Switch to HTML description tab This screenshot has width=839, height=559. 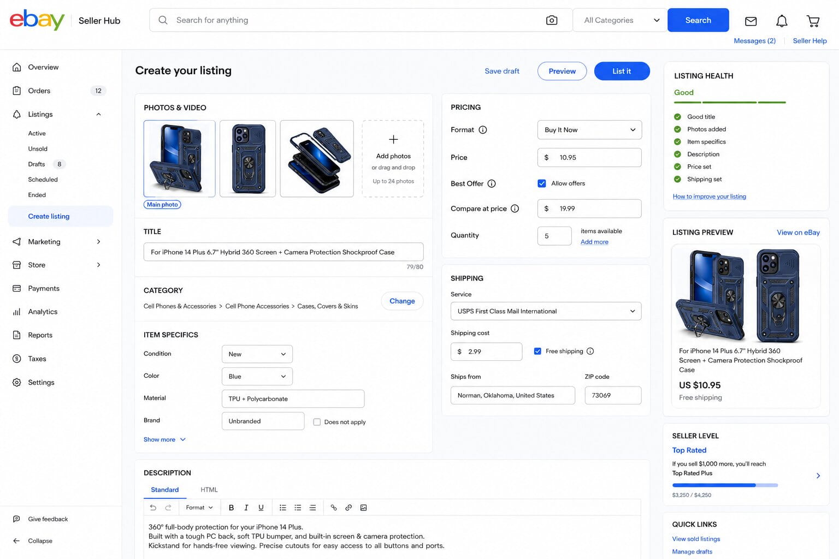[209, 490]
